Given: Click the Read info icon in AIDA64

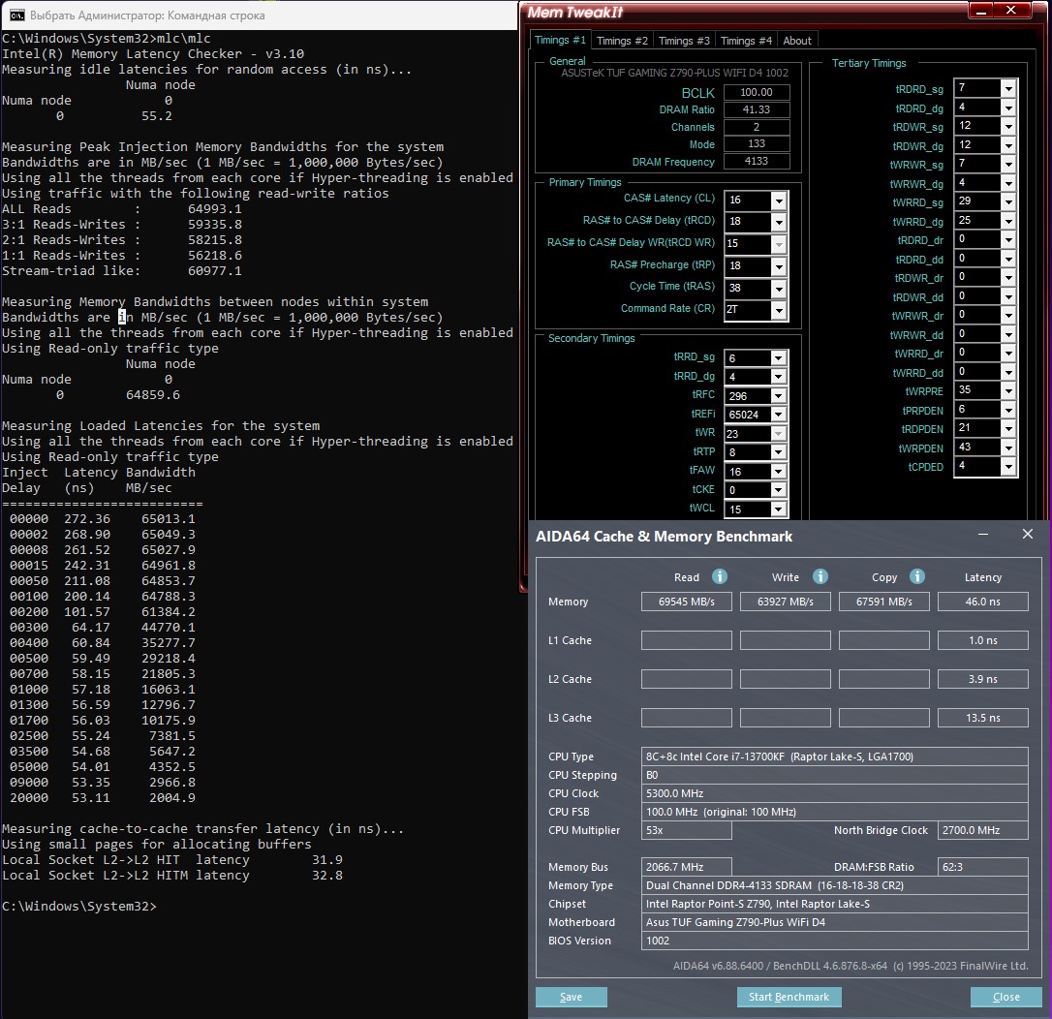Looking at the screenshot, I should point(719,576).
